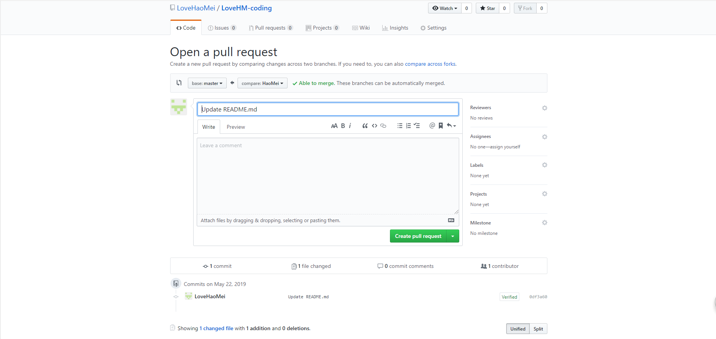The image size is (716, 339).
Task: Switch to the Preview tab
Action: coord(236,127)
